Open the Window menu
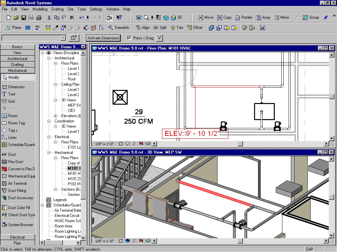Image resolution: width=337 pixels, height=252 pixels. click(113, 9)
